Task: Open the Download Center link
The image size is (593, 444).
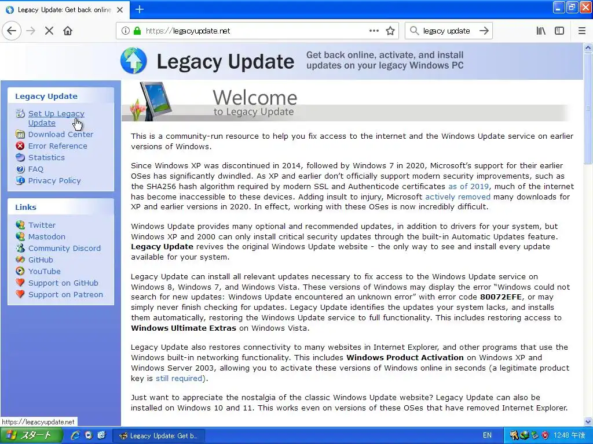Action: coord(60,134)
